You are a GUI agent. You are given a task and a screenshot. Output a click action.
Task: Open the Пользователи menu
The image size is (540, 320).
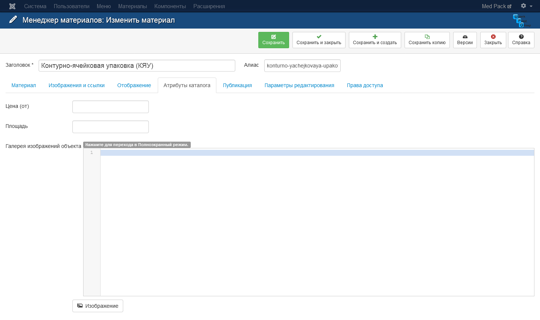click(72, 6)
